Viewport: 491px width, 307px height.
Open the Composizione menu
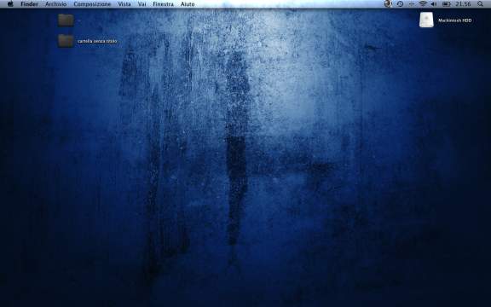[92, 4]
